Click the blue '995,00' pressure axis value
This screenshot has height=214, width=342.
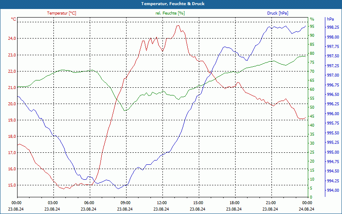coord(333,152)
